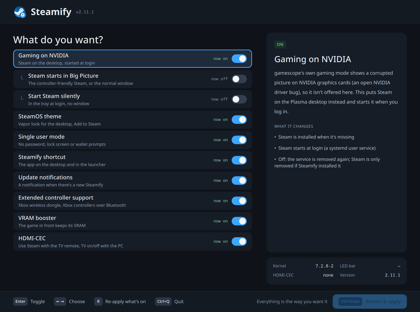
Task: Click the Kernel value 7.2.8-2
Action: [x=324, y=266]
